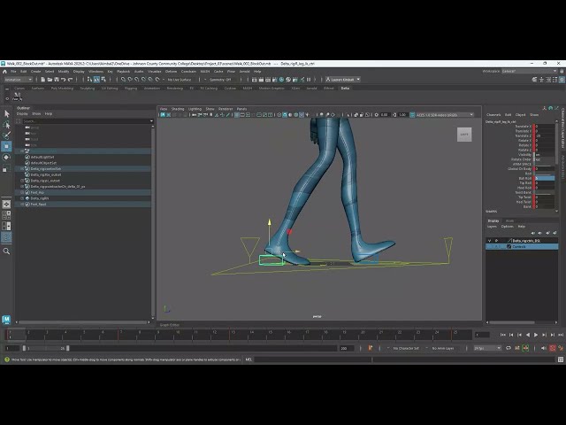This screenshot has height=425, width=566.
Task: Open the ACES SDR-video color space dropdown
Action: [x=444, y=115]
